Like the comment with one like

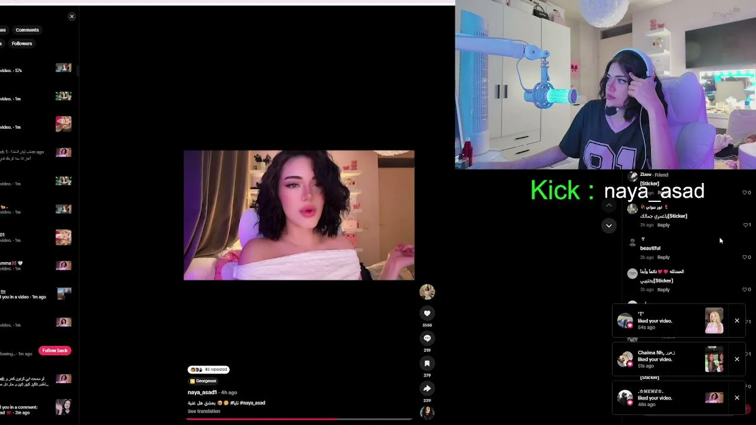747,225
